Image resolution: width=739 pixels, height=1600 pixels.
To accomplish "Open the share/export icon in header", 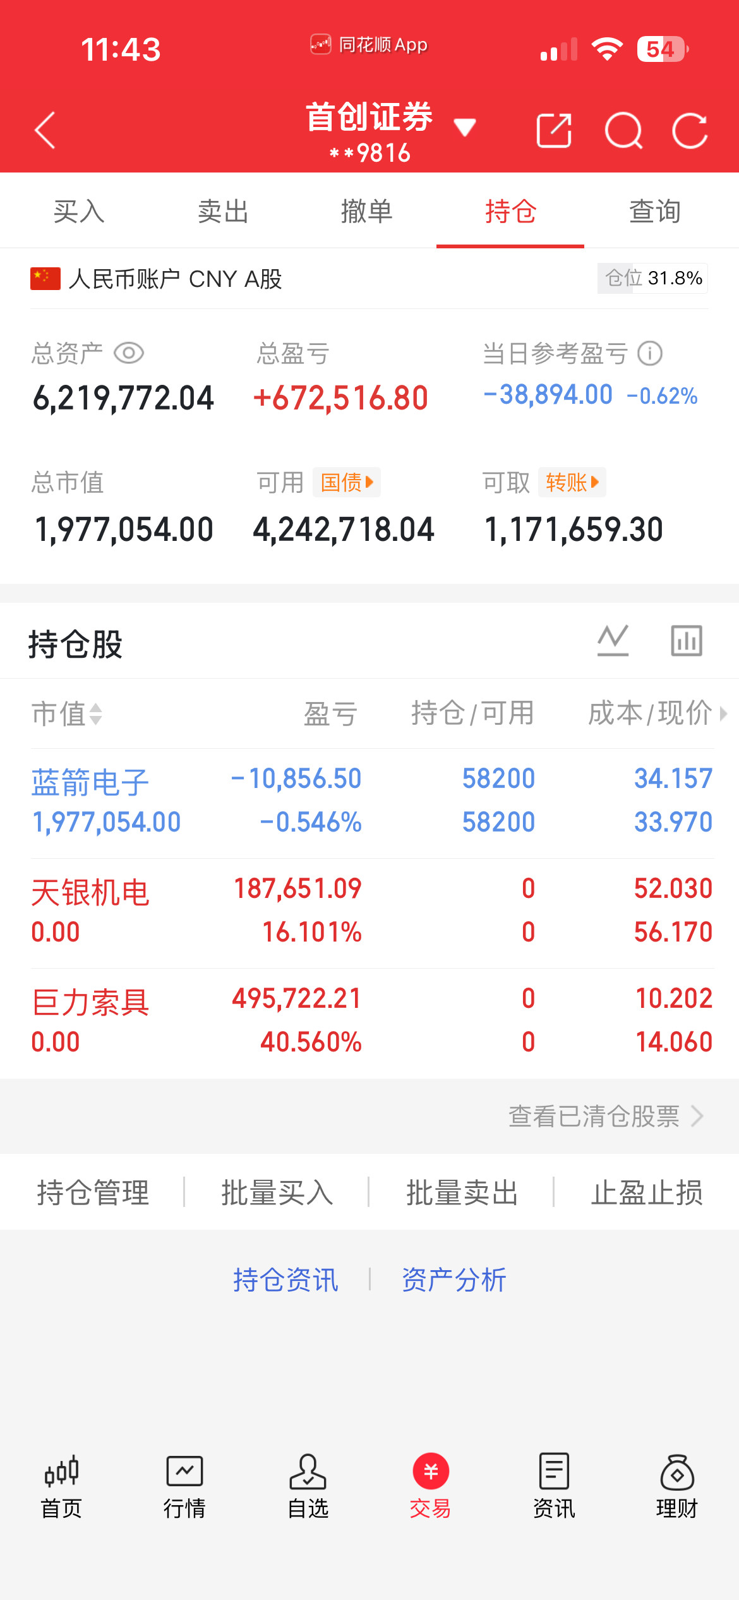I will (554, 131).
